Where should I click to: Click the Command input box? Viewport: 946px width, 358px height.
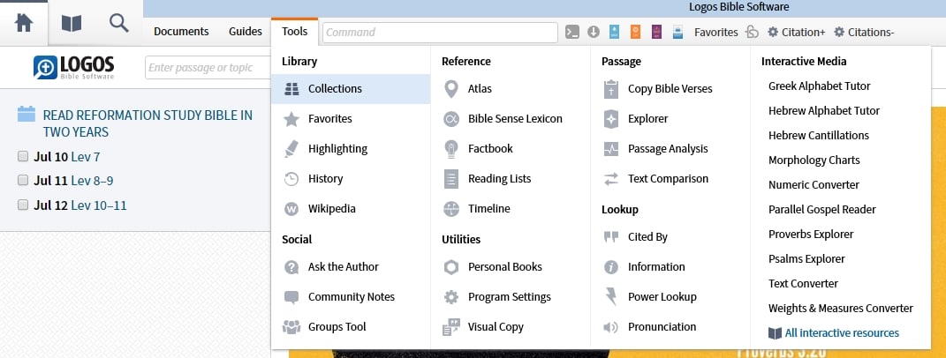440,33
